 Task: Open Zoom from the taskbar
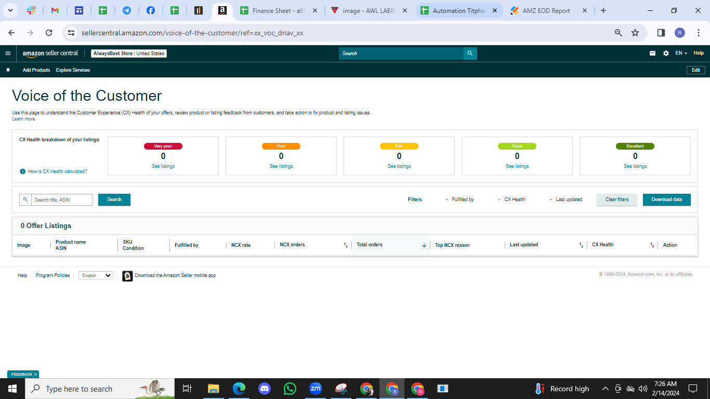click(315, 389)
